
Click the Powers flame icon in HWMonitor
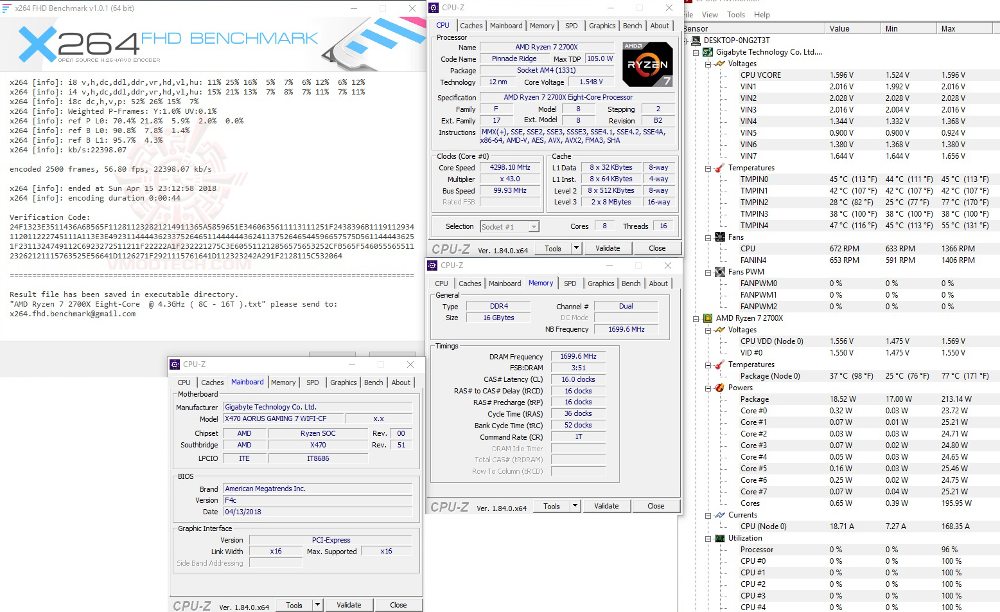tap(720, 388)
